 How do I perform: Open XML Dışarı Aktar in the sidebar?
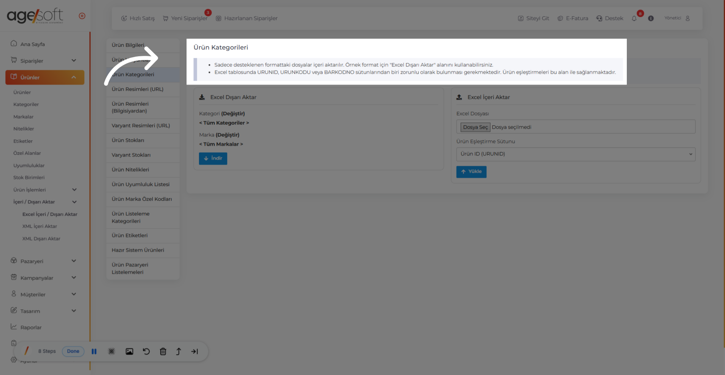(41, 238)
